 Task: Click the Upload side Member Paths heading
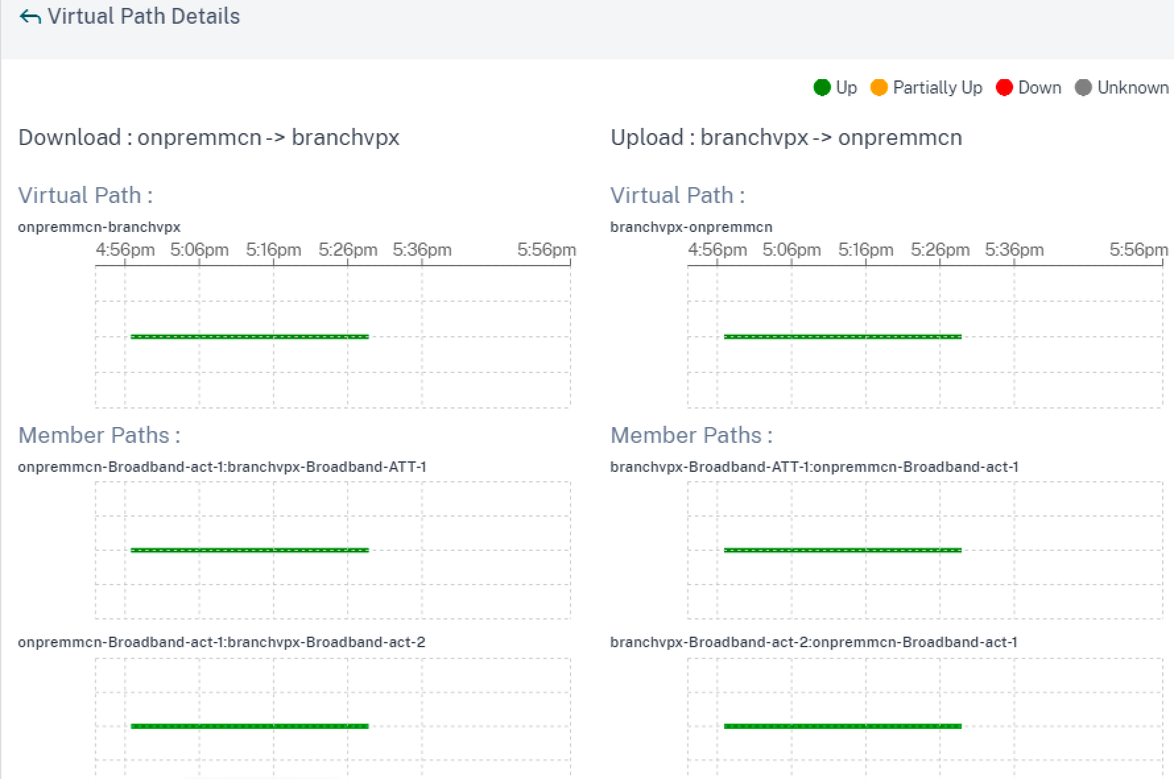point(691,436)
